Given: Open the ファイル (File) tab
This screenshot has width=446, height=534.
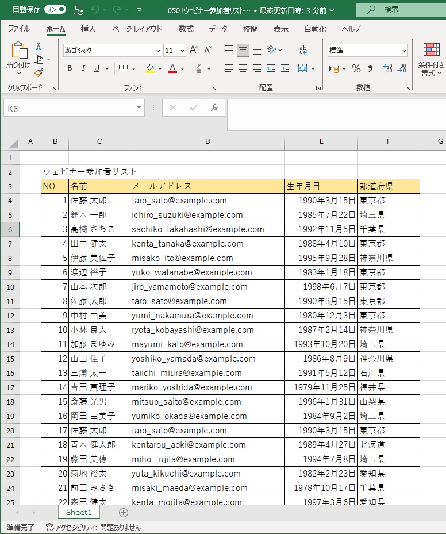Looking at the screenshot, I should (19, 29).
